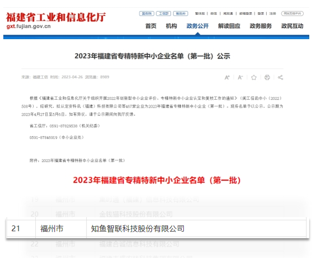Open the 政务服务 navigation tab
The height and width of the screenshot is (258, 312).
coord(261,26)
